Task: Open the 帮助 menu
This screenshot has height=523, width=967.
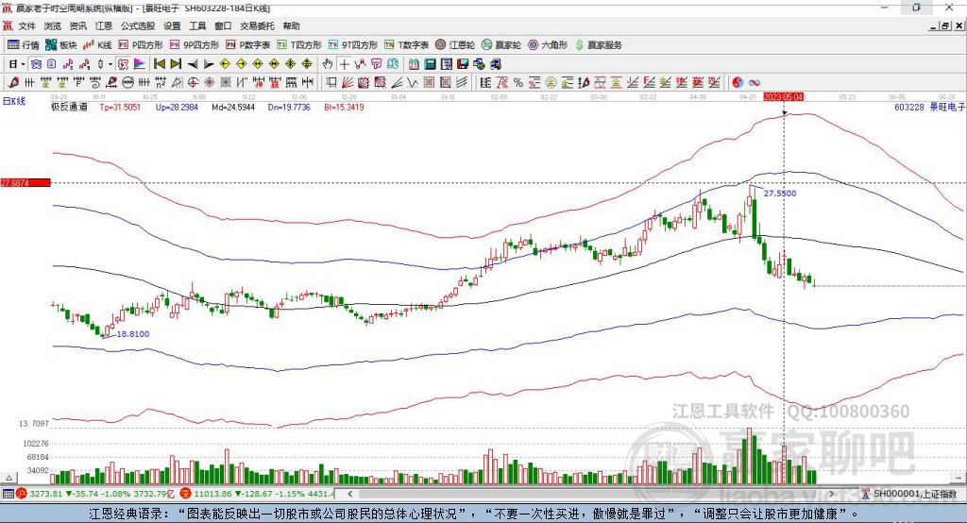Action: (291, 25)
